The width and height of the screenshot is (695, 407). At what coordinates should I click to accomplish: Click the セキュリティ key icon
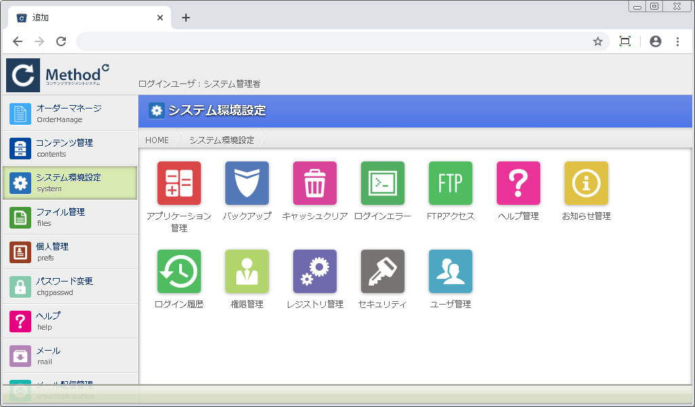[383, 271]
